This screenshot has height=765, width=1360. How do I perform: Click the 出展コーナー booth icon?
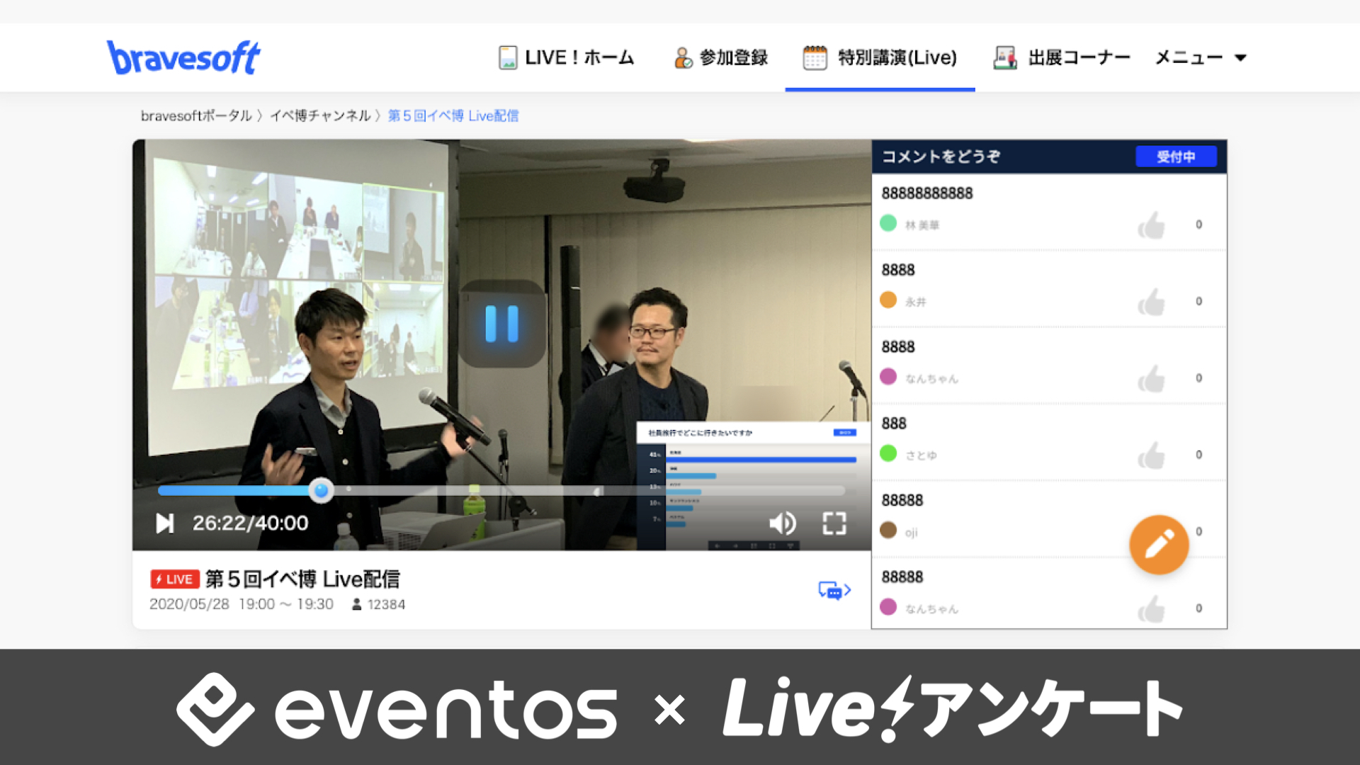(1004, 57)
